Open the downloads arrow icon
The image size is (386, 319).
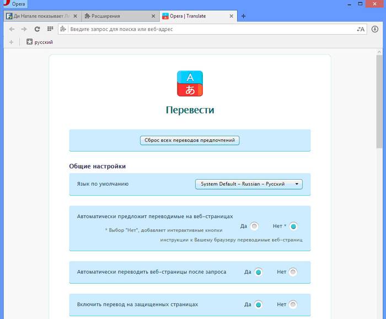point(375,29)
